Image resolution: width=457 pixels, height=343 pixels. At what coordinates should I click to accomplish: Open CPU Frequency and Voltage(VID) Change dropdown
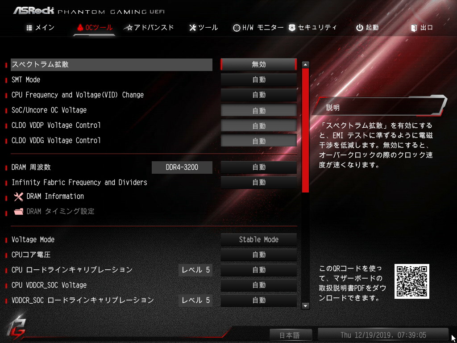coord(259,95)
